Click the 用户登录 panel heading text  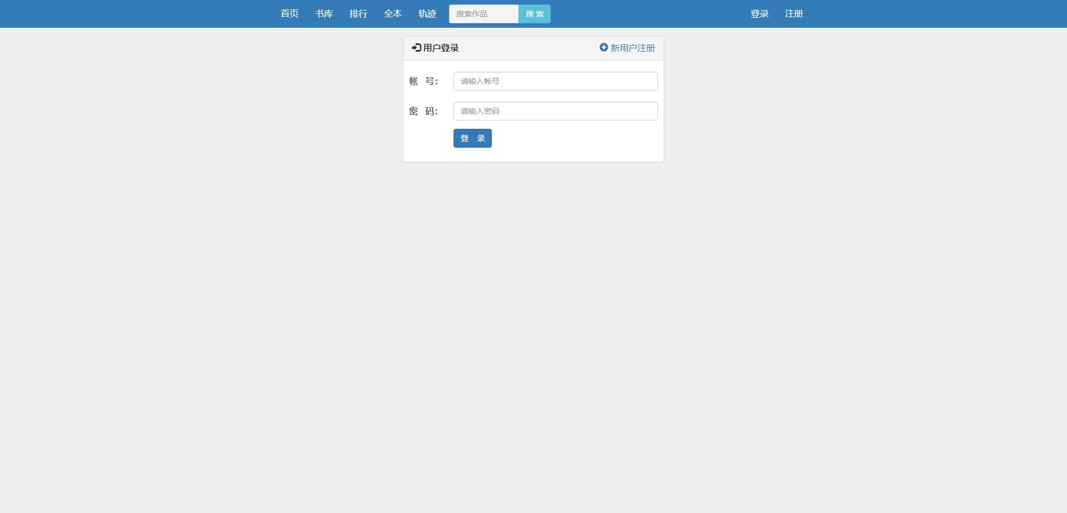coord(441,48)
